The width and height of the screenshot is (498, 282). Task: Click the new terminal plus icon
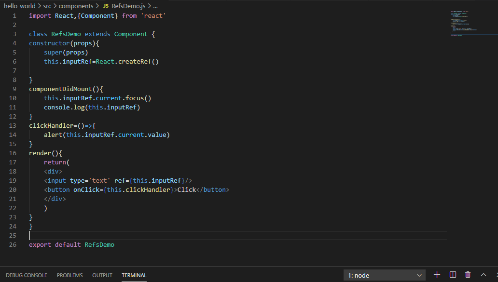(437, 275)
